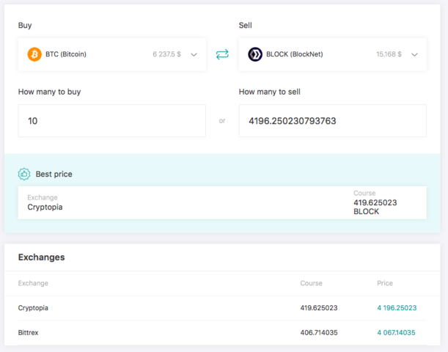Click Cryptopia course value 419.625023 in table
This screenshot has height=352, width=448.
[319, 308]
